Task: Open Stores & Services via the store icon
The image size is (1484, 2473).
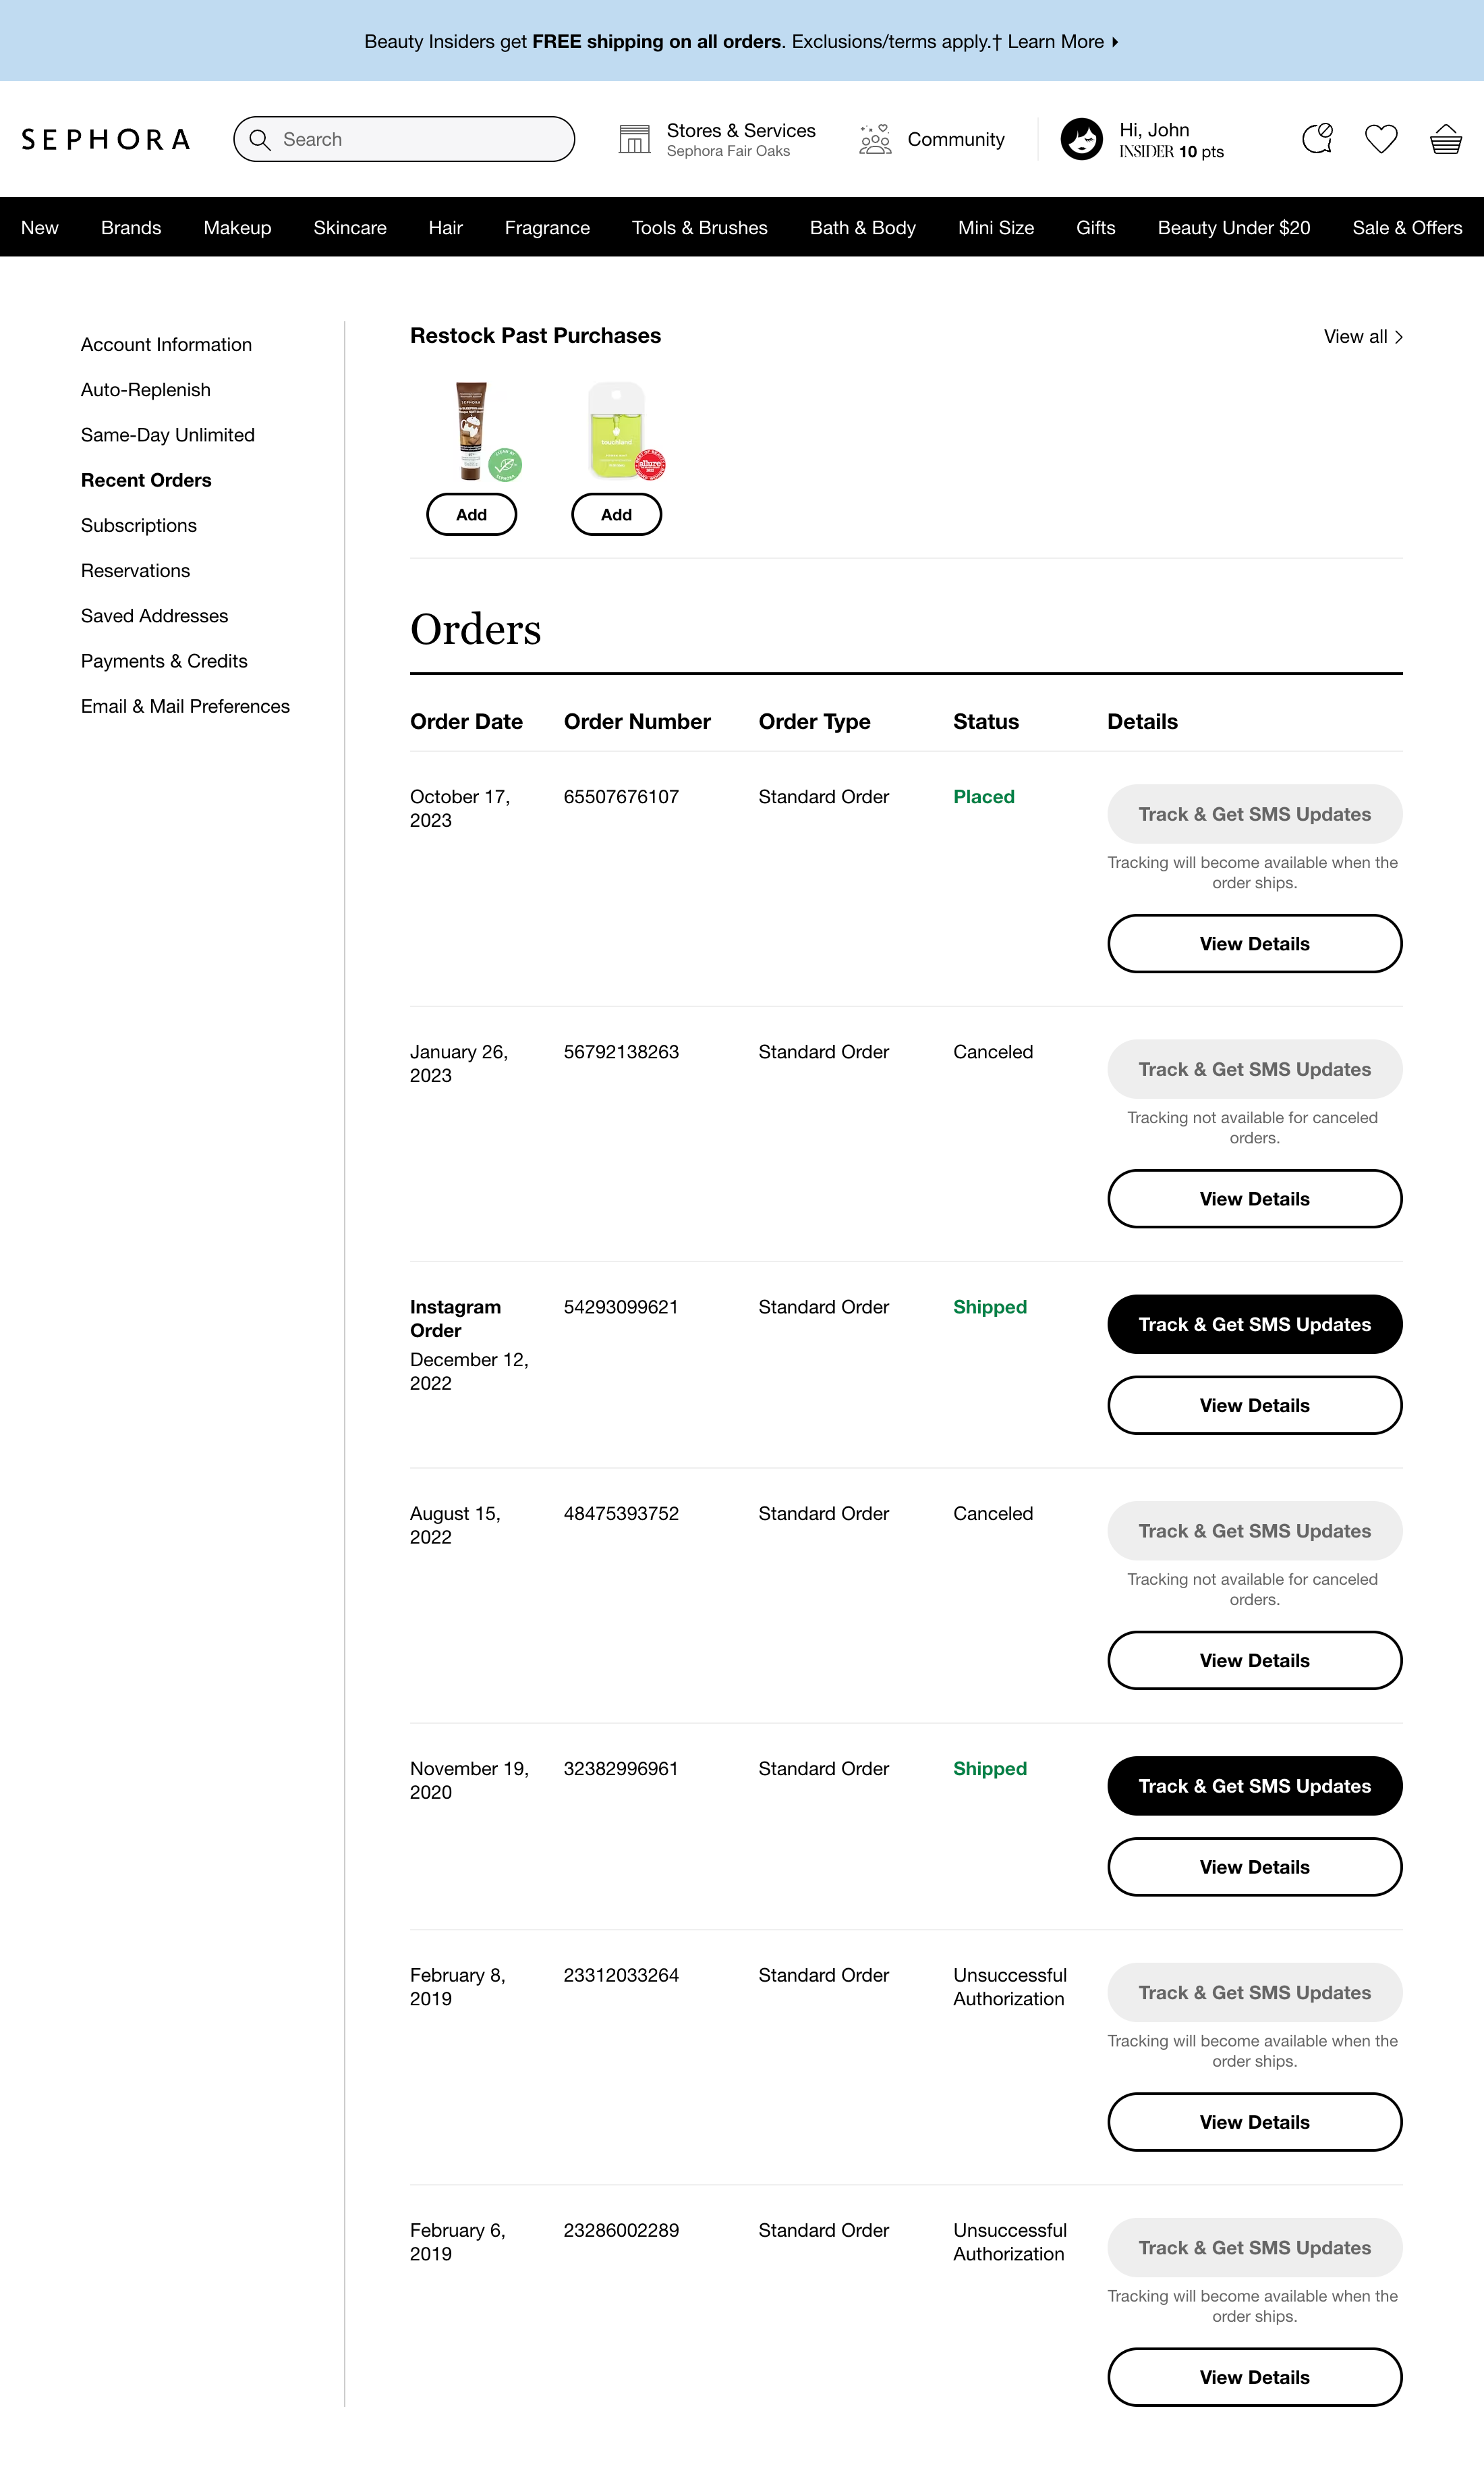Action: 636,139
